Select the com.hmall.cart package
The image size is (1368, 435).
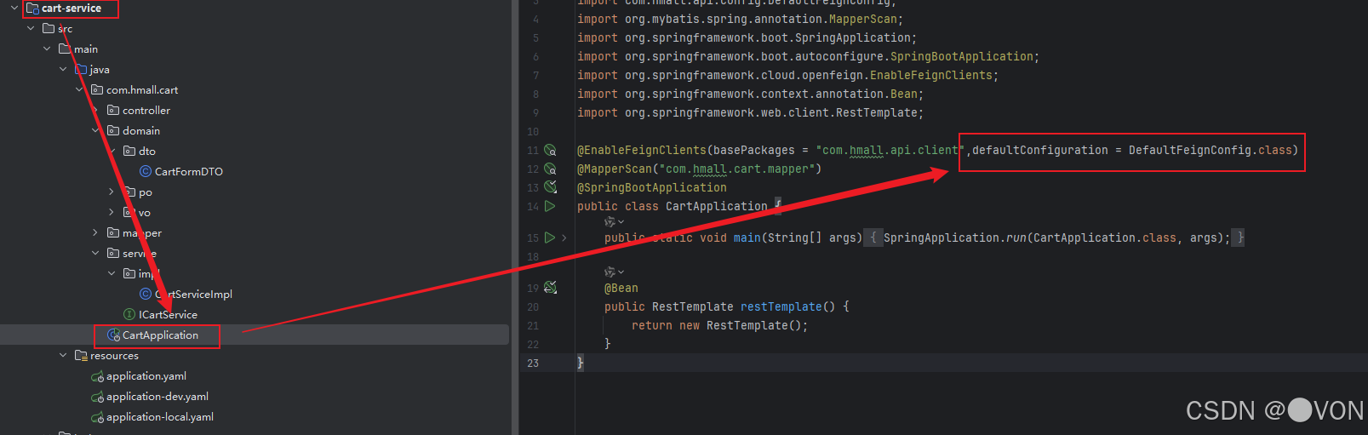142,89
